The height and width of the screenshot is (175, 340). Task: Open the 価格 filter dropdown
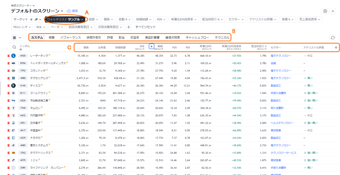(109, 20)
